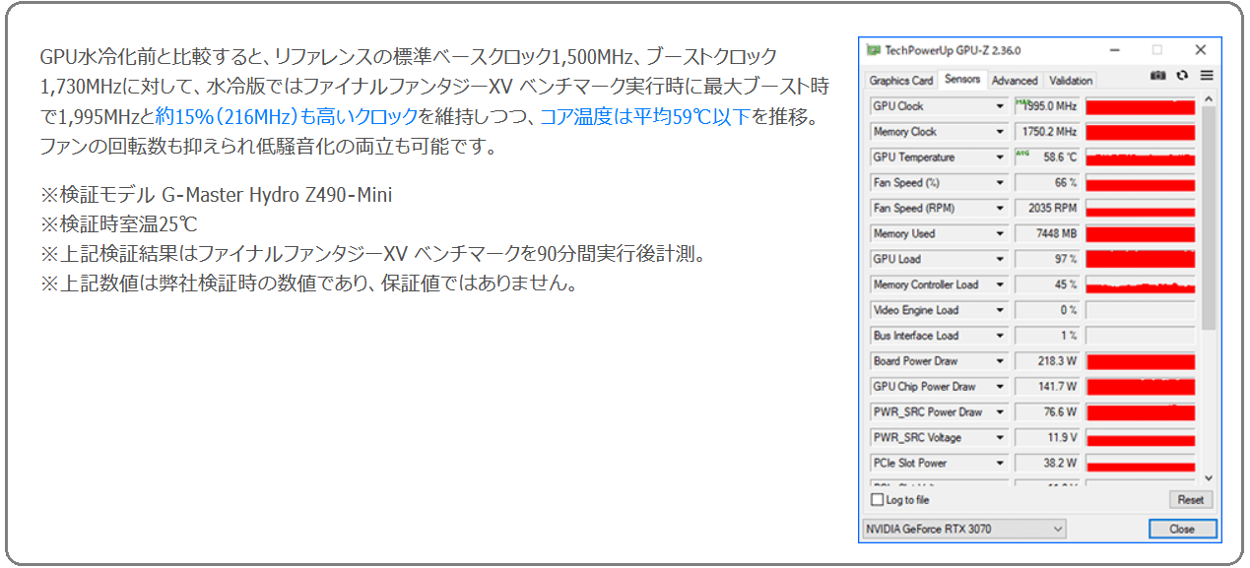
Task: Click the 66 % fan speed value
Action: pyautogui.click(x=1047, y=183)
